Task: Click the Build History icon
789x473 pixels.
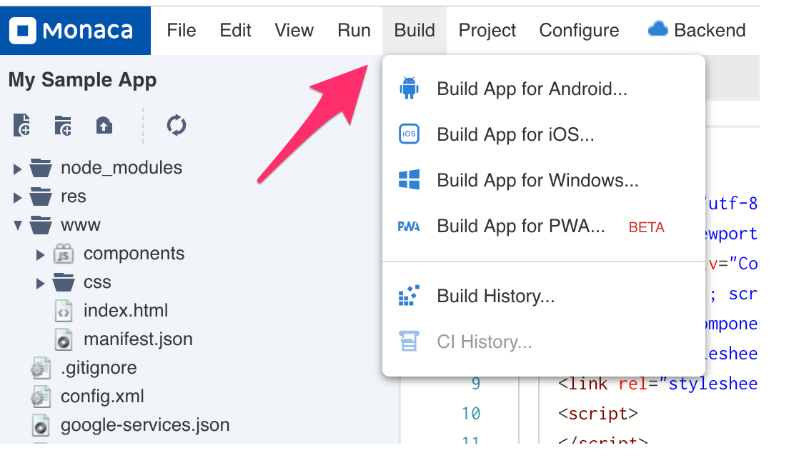Action: pos(409,295)
